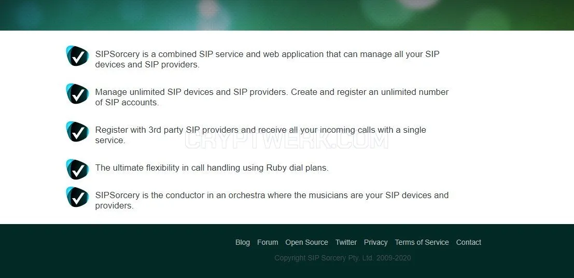The height and width of the screenshot is (278, 574).
Task: Click the checkmark icon beside Manage unlimited SIP devices
Action: click(78, 94)
